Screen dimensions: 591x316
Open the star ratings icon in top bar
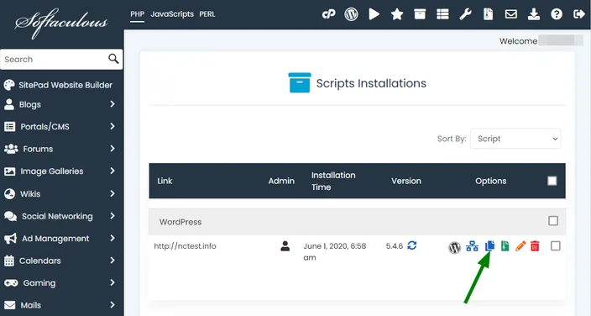[x=397, y=14]
